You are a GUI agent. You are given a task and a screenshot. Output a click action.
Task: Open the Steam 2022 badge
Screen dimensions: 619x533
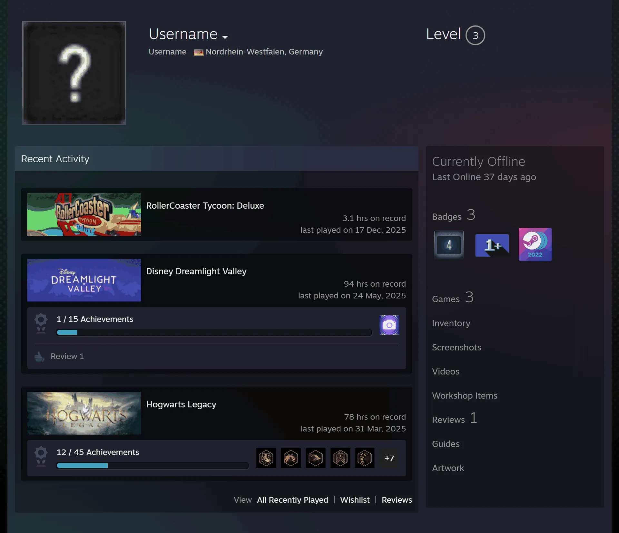tap(535, 244)
